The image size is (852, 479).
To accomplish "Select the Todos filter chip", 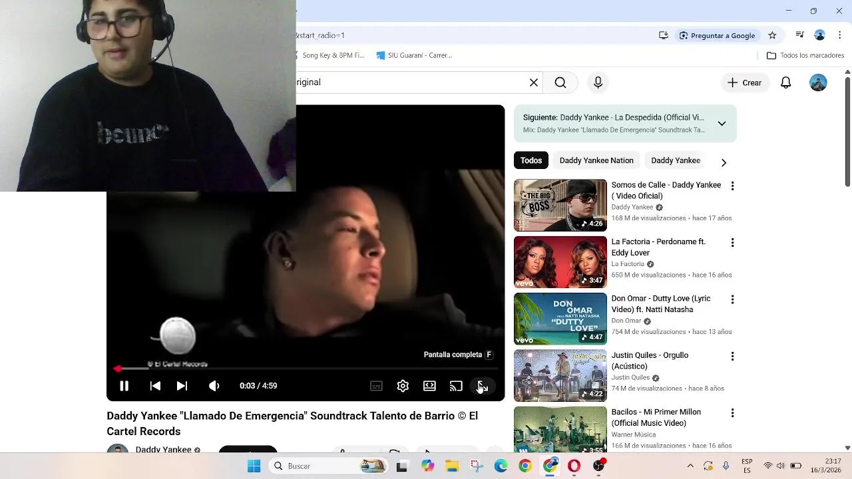I will pos(531,160).
